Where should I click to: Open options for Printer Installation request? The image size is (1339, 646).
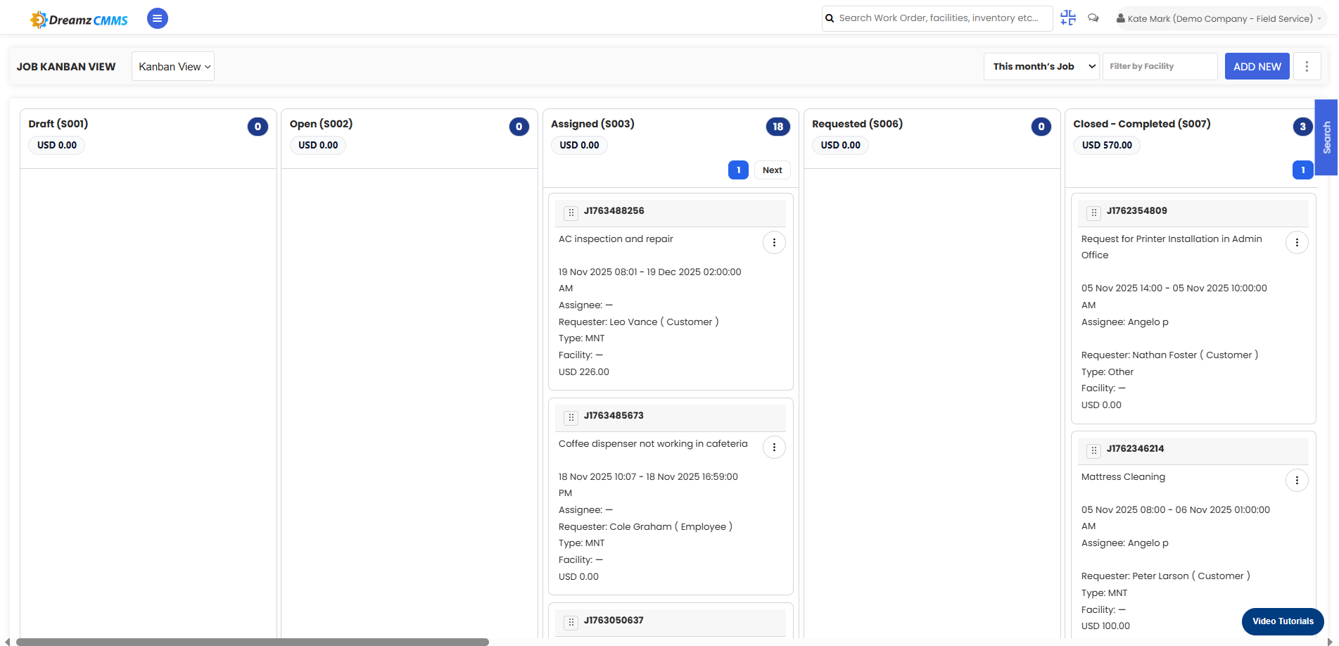[1297, 242]
